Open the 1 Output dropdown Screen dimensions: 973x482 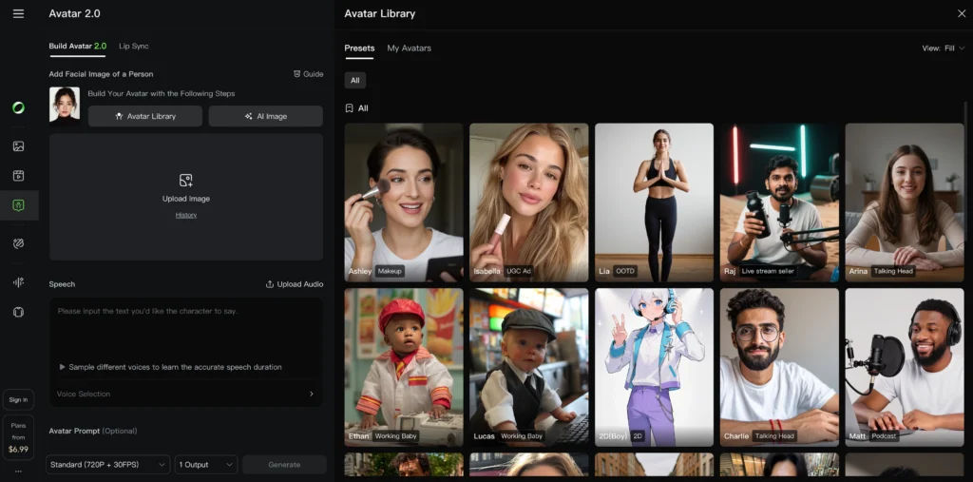coord(205,465)
